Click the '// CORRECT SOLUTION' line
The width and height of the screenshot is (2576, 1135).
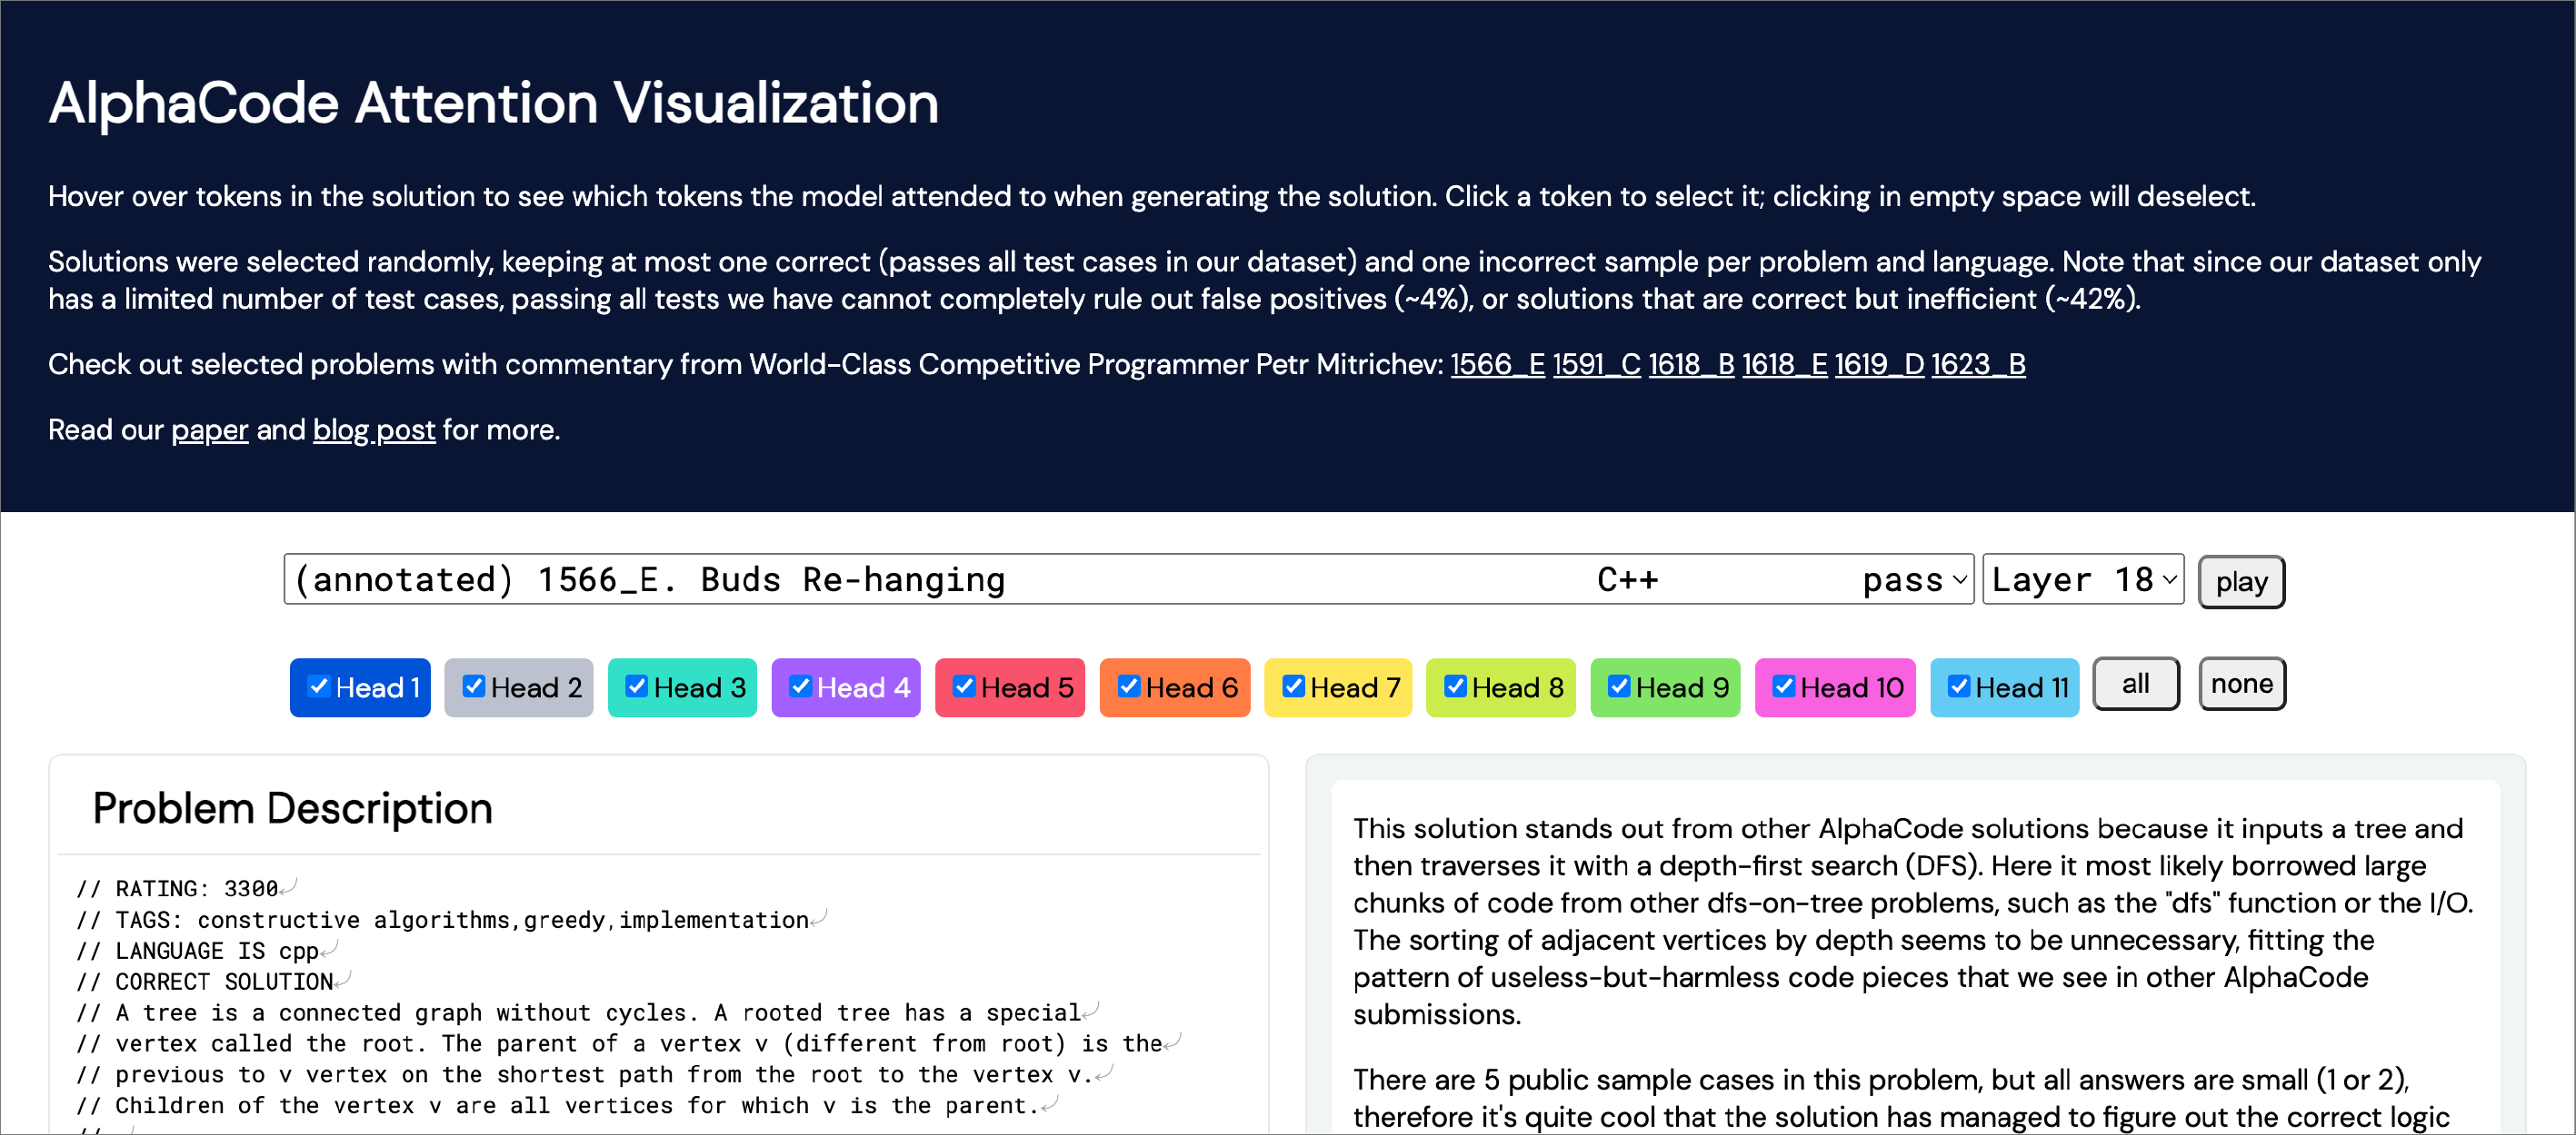pos(205,982)
